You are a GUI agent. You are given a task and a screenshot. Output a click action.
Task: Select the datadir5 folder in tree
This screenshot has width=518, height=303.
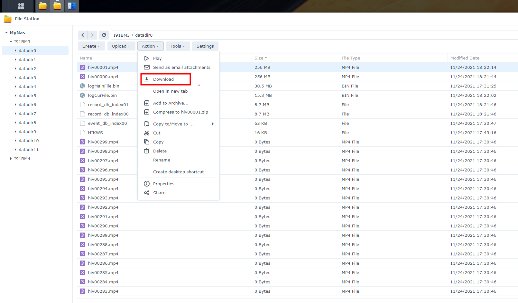[27, 96]
